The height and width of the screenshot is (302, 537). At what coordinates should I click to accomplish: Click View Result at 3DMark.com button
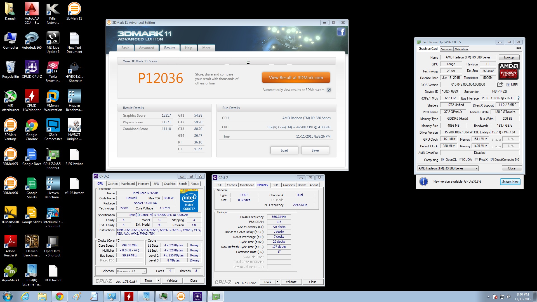click(x=296, y=77)
